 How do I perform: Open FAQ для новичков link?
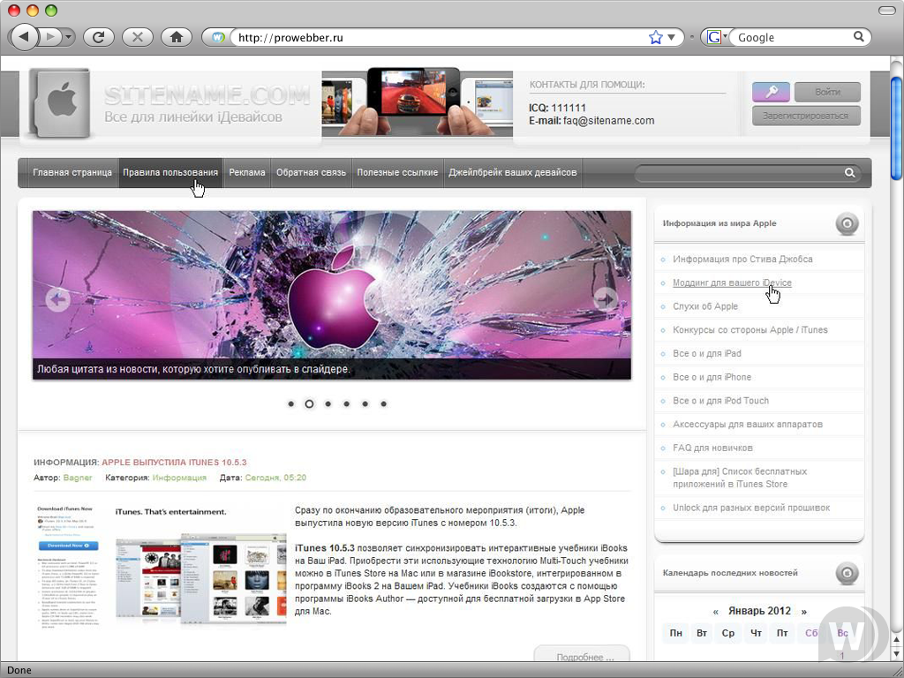(712, 448)
